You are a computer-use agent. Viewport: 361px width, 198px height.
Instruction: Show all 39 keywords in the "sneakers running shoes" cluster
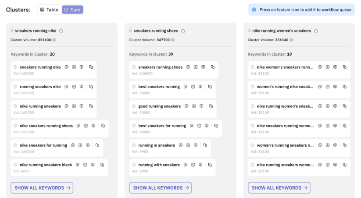click(x=161, y=188)
